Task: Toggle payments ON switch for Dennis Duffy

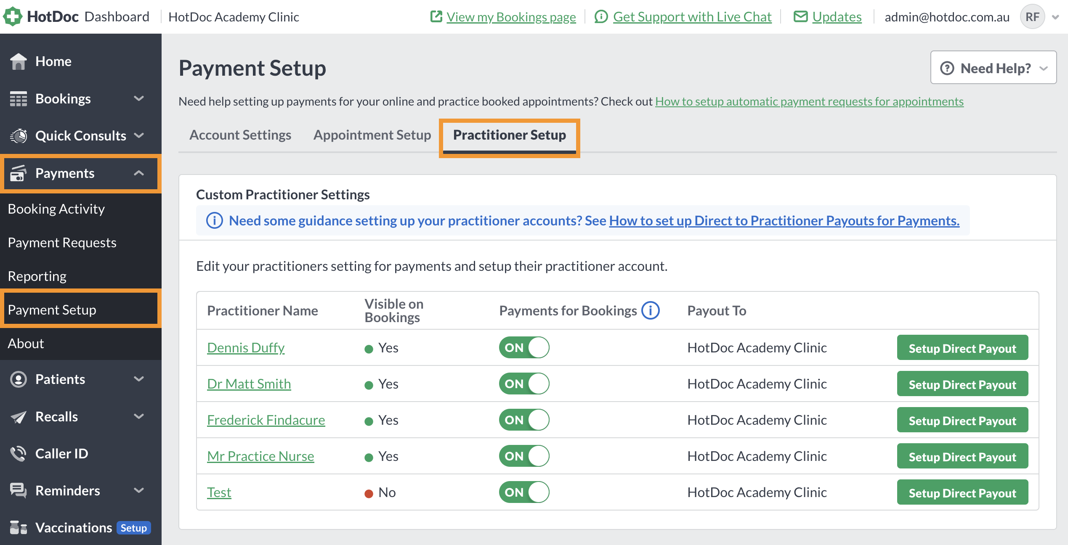Action: (524, 348)
